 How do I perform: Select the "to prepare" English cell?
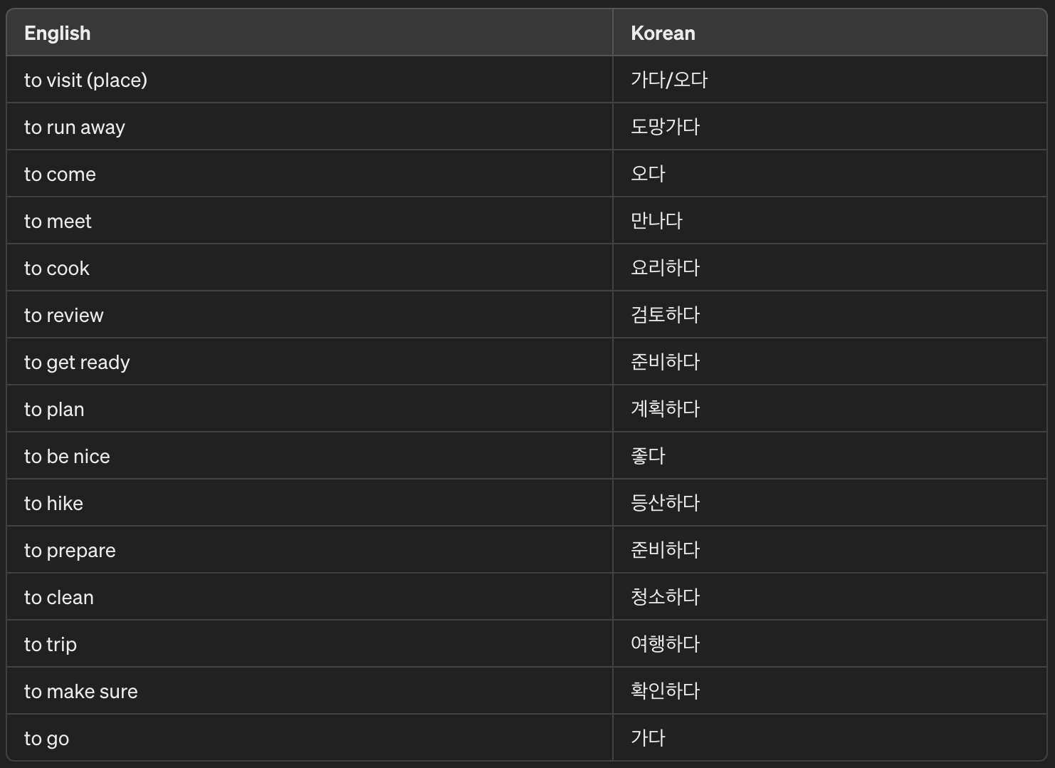point(70,550)
